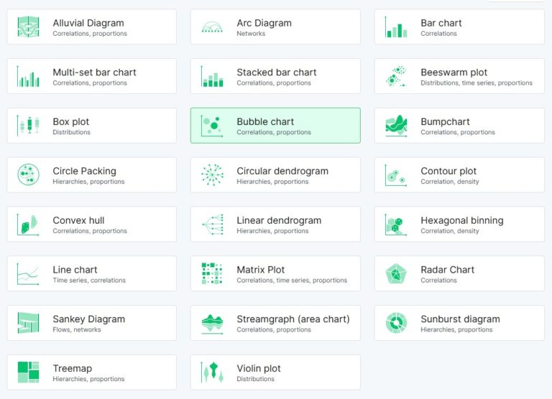
Task: Click the Treemap title
Action: click(x=72, y=368)
